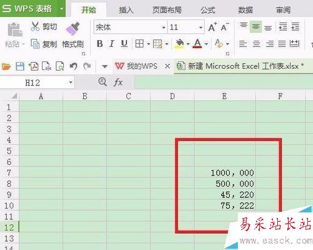Viewport: 313px width, 250px height.
Task: Expand quick access toolbar customize arrow
Action: 105,67
